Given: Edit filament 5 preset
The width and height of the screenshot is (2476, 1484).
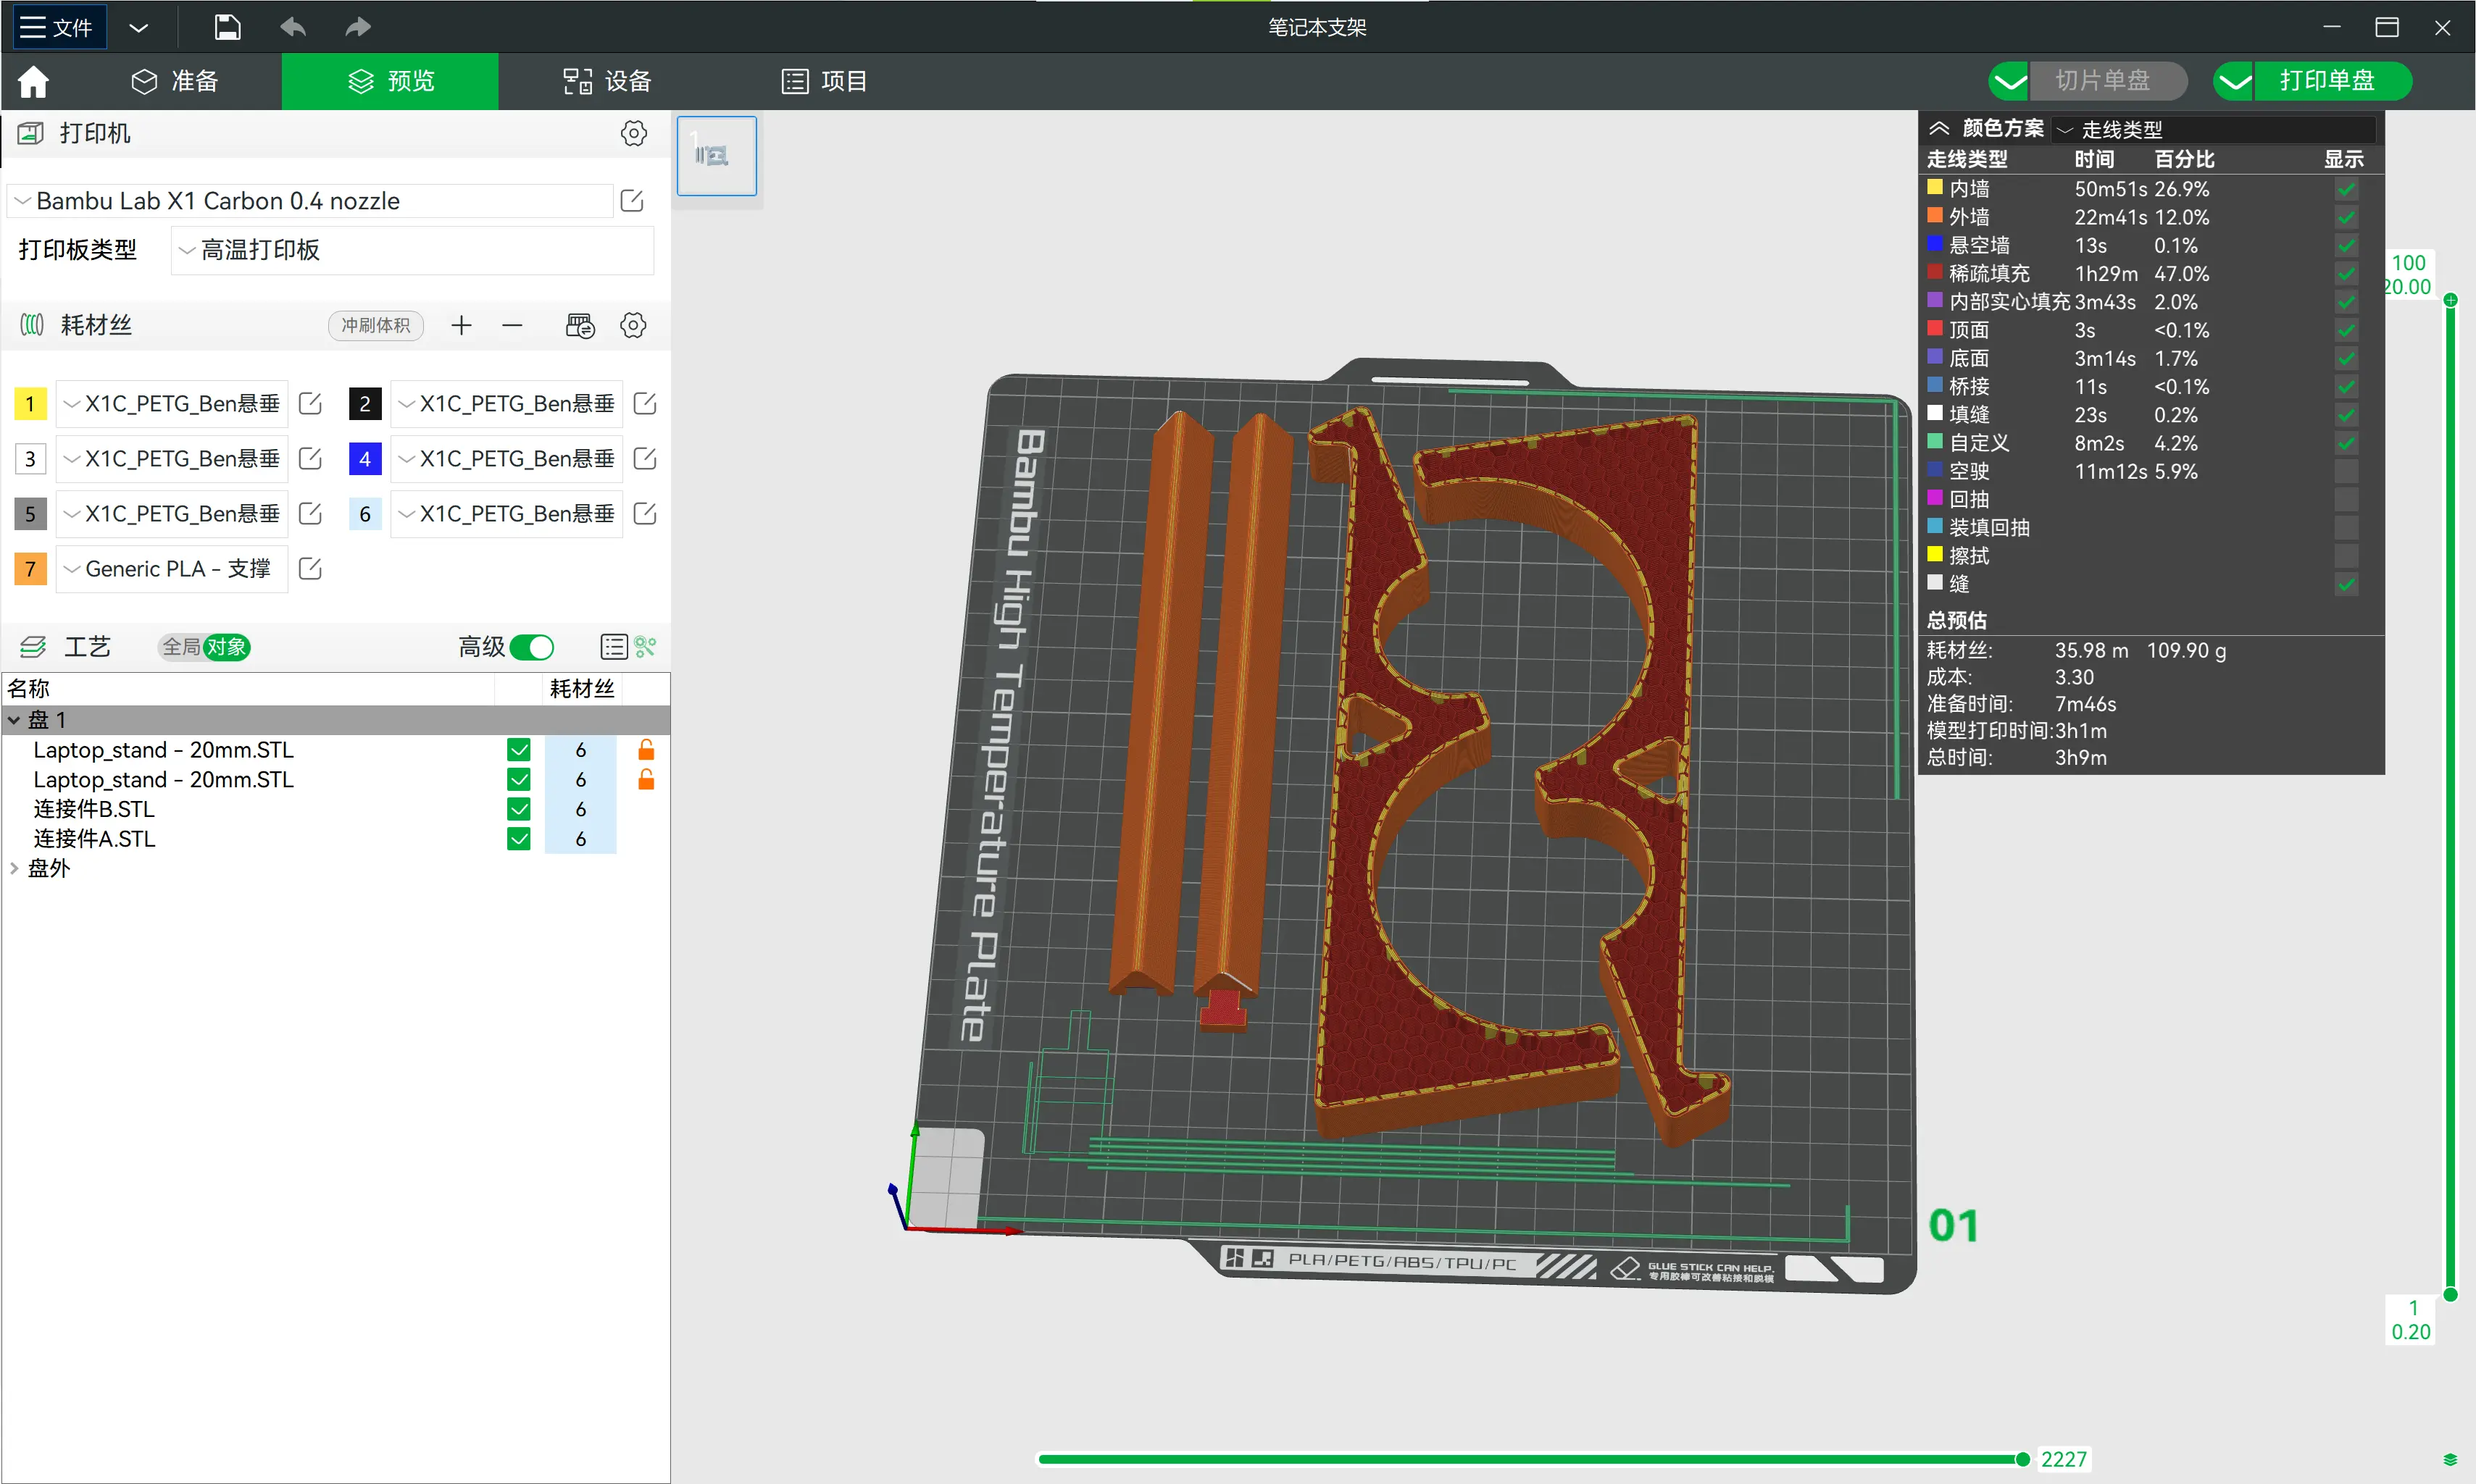Looking at the screenshot, I should tap(310, 513).
